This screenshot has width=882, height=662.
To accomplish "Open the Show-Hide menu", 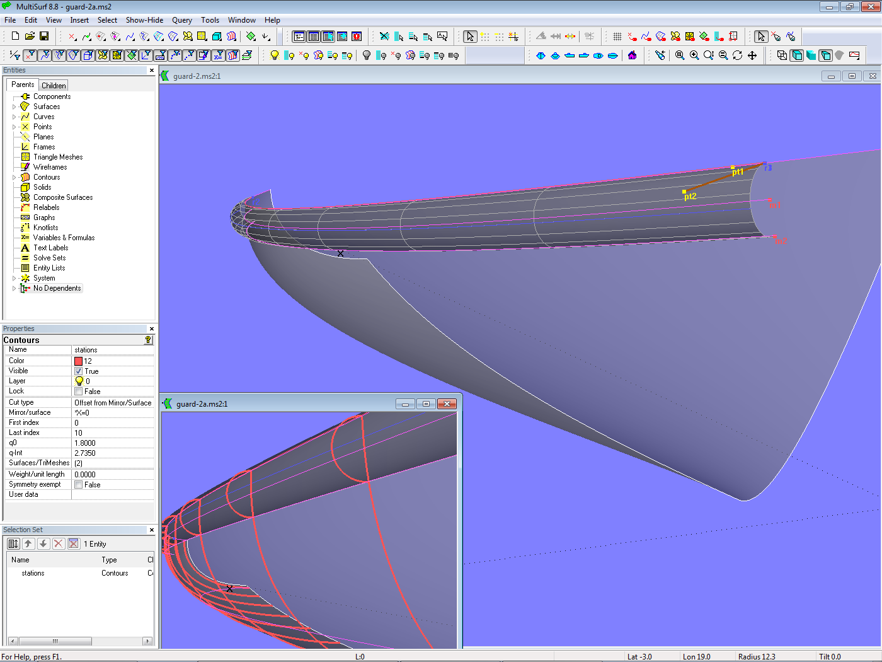I will click(x=144, y=20).
